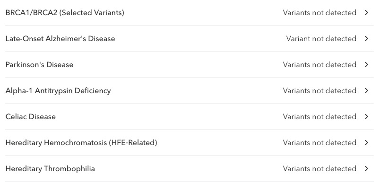380x182 pixels.
Task: Click arrow icon for Alpha-1 Antitrypsin Deficiency
Action: pyautogui.click(x=367, y=90)
